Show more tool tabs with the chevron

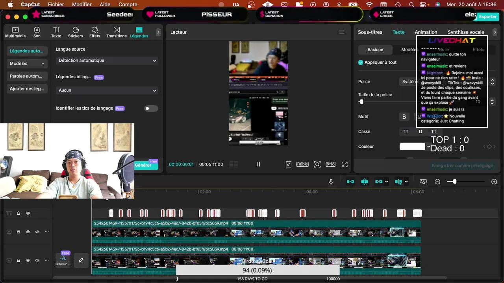158,32
